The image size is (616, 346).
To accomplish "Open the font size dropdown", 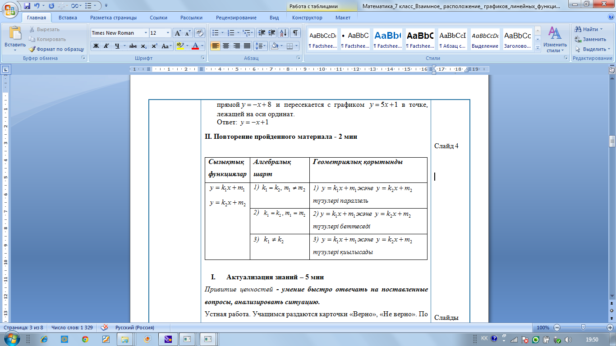I will [x=168, y=33].
